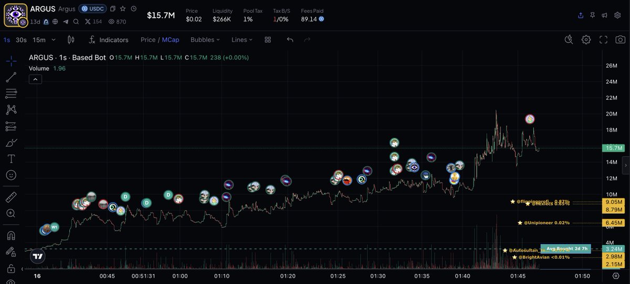Undo the last chart action

(290, 40)
